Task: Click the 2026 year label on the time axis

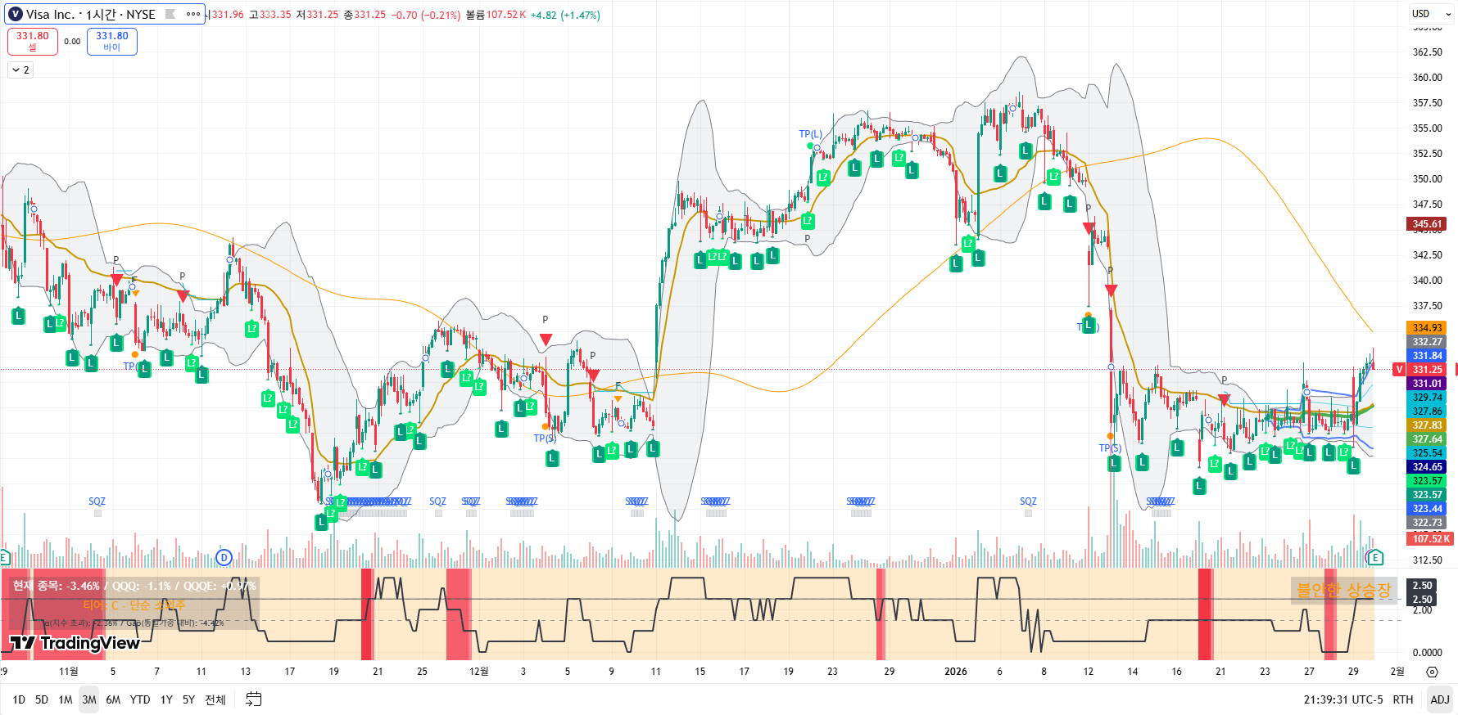Action: tap(956, 672)
